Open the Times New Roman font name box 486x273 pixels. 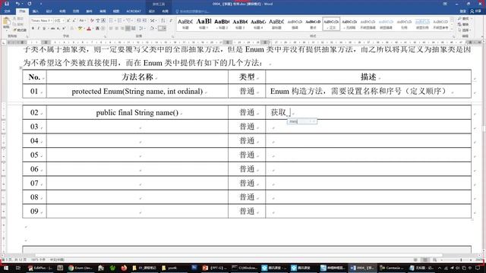click(x=42, y=20)
